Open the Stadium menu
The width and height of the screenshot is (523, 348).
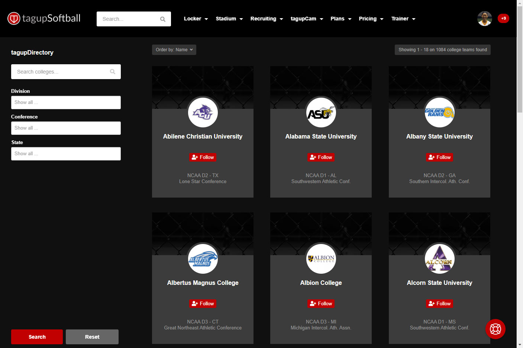[229, 19]
